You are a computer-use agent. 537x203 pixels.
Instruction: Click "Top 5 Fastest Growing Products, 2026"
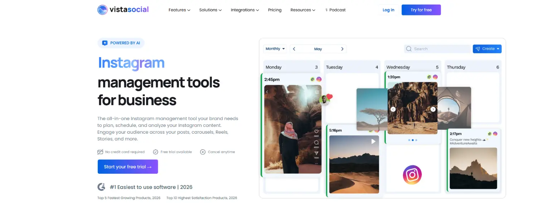129,198
